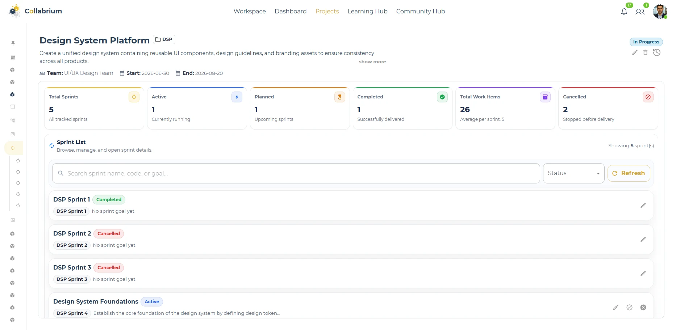Edit DSP Sprint 1 via its pencil

pos(643,206)
